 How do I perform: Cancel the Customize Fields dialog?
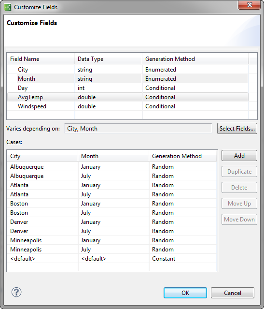(232, 293)
